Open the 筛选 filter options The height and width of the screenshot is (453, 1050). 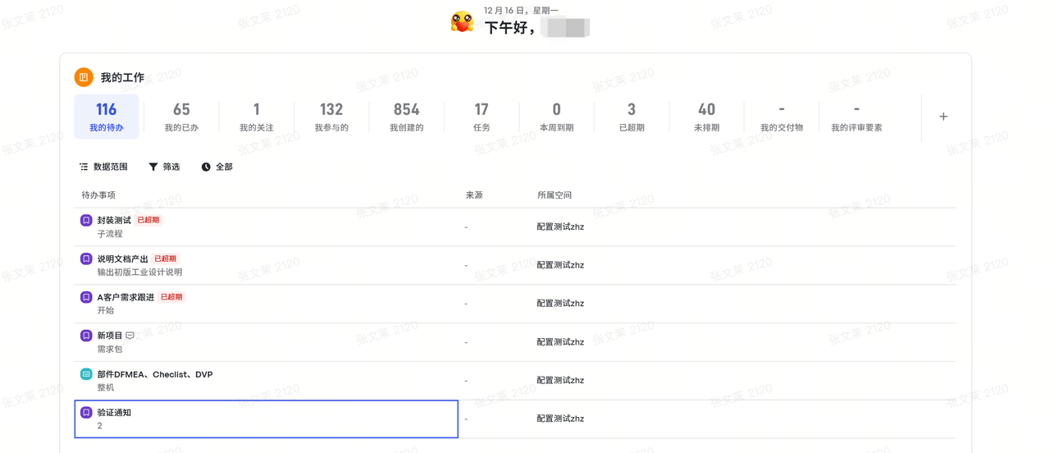click(x=164, y=167)
